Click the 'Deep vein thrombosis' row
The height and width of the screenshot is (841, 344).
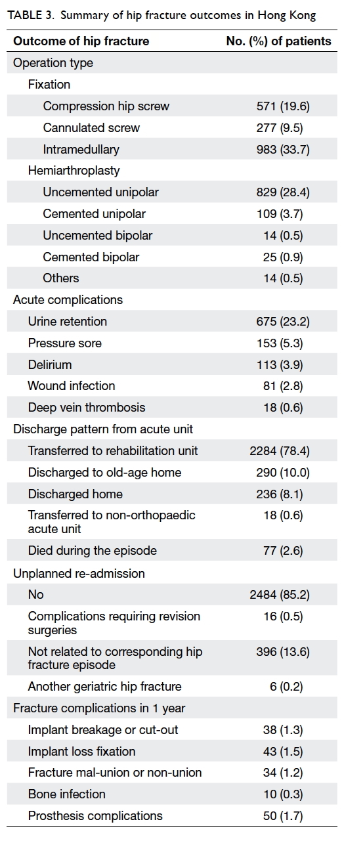tap(172, 408)
